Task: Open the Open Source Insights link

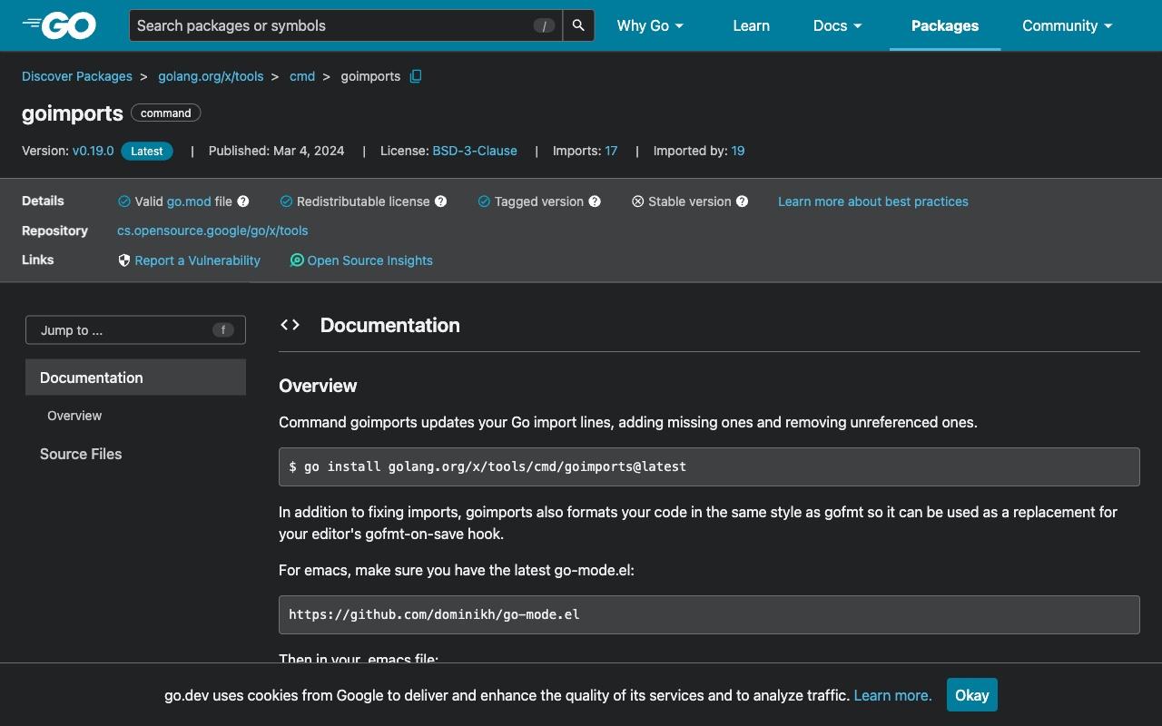Action: [370, 260]
